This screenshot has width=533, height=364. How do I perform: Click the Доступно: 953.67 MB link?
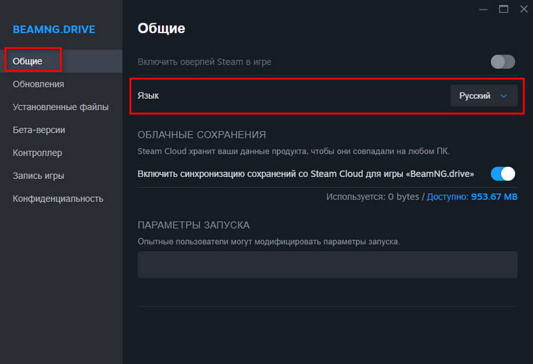[472, 196]
